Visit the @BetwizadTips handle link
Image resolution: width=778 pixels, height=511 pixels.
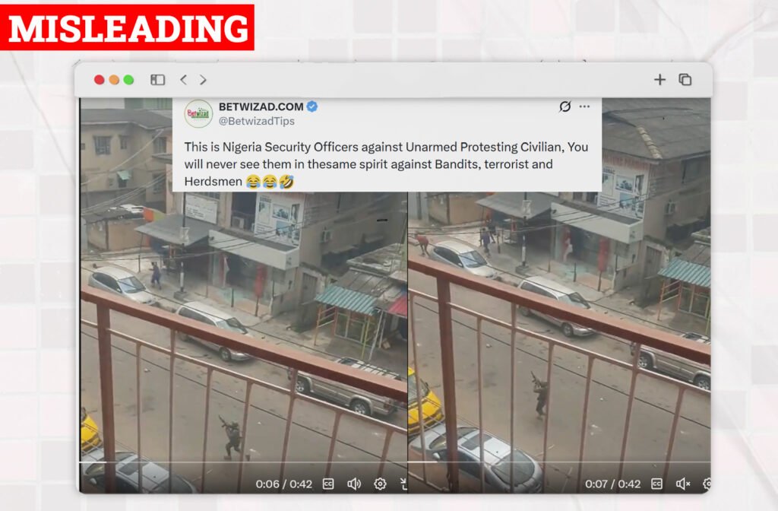click(257, 121)
